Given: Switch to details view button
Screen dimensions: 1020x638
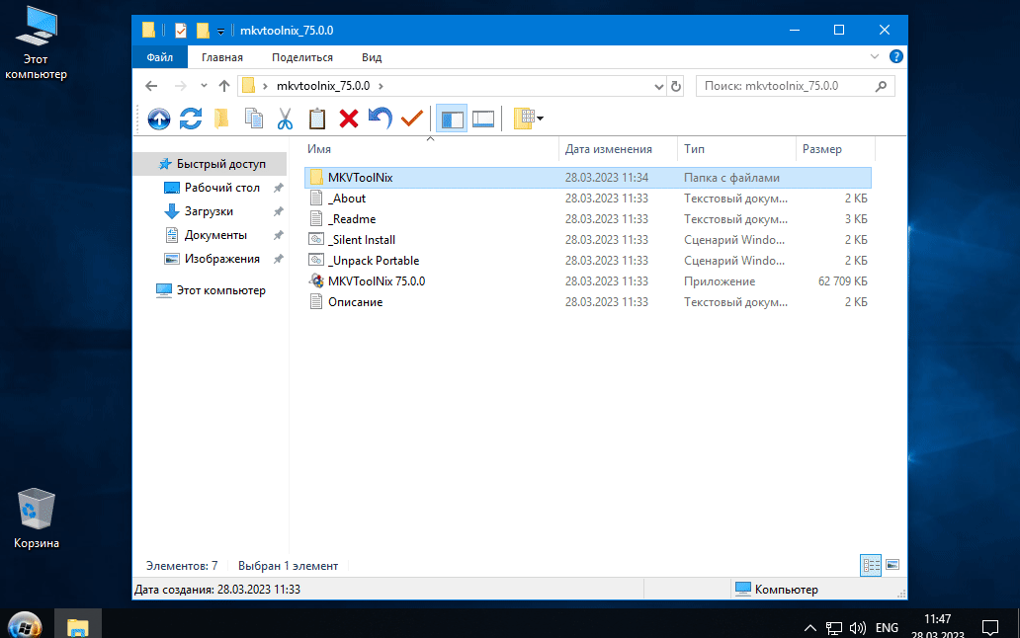Looking at the screenshot, I should [871, 565].
